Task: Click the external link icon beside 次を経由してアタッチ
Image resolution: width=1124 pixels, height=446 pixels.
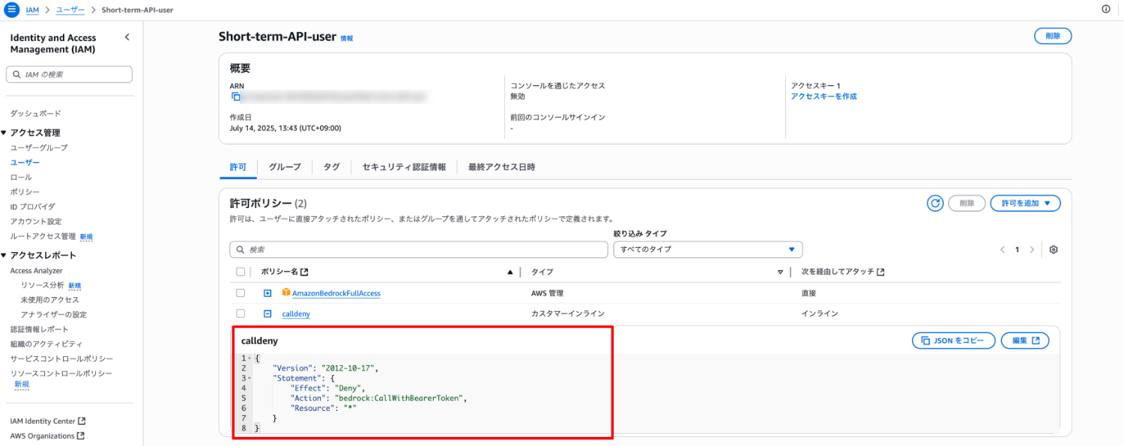Action: pos(880,272)
